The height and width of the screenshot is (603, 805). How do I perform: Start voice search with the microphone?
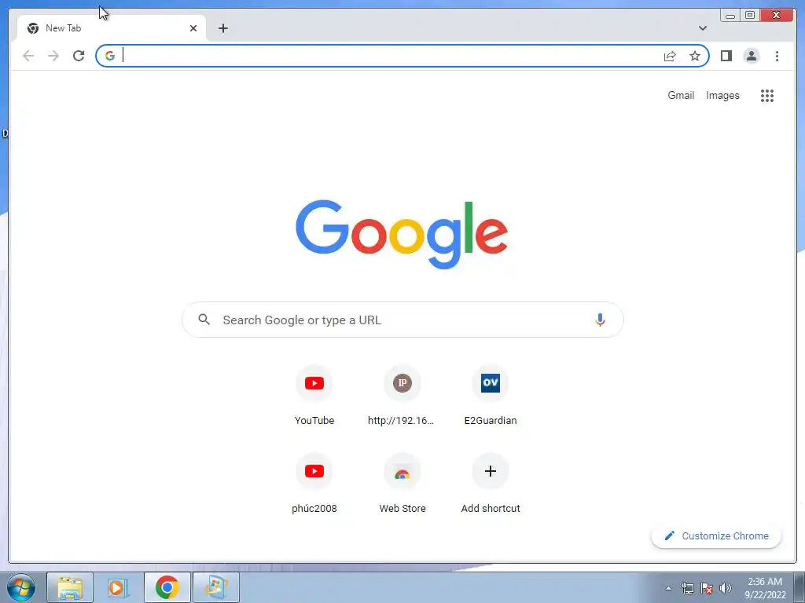600,320
